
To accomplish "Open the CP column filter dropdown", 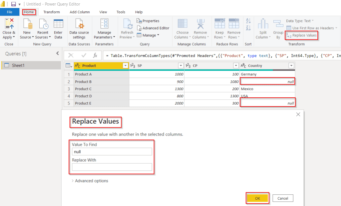I will [236, 65].
